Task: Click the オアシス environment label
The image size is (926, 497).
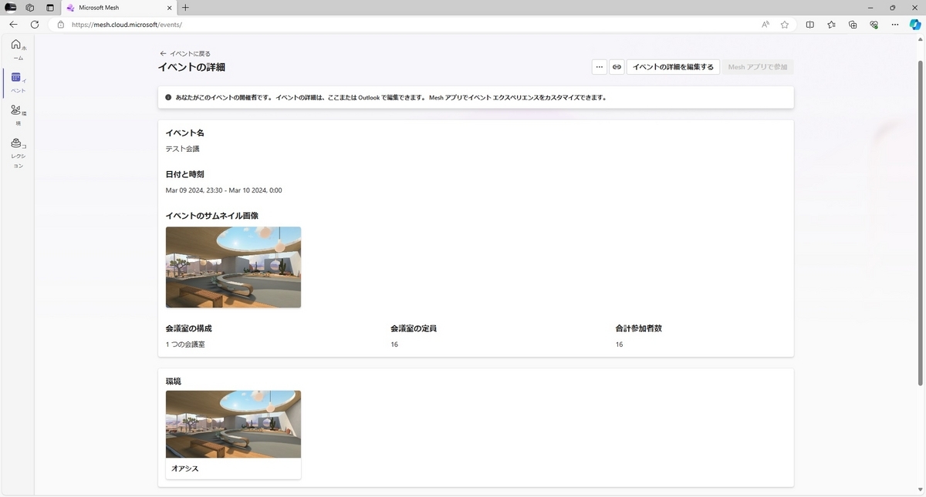Action: pos(185,468)
